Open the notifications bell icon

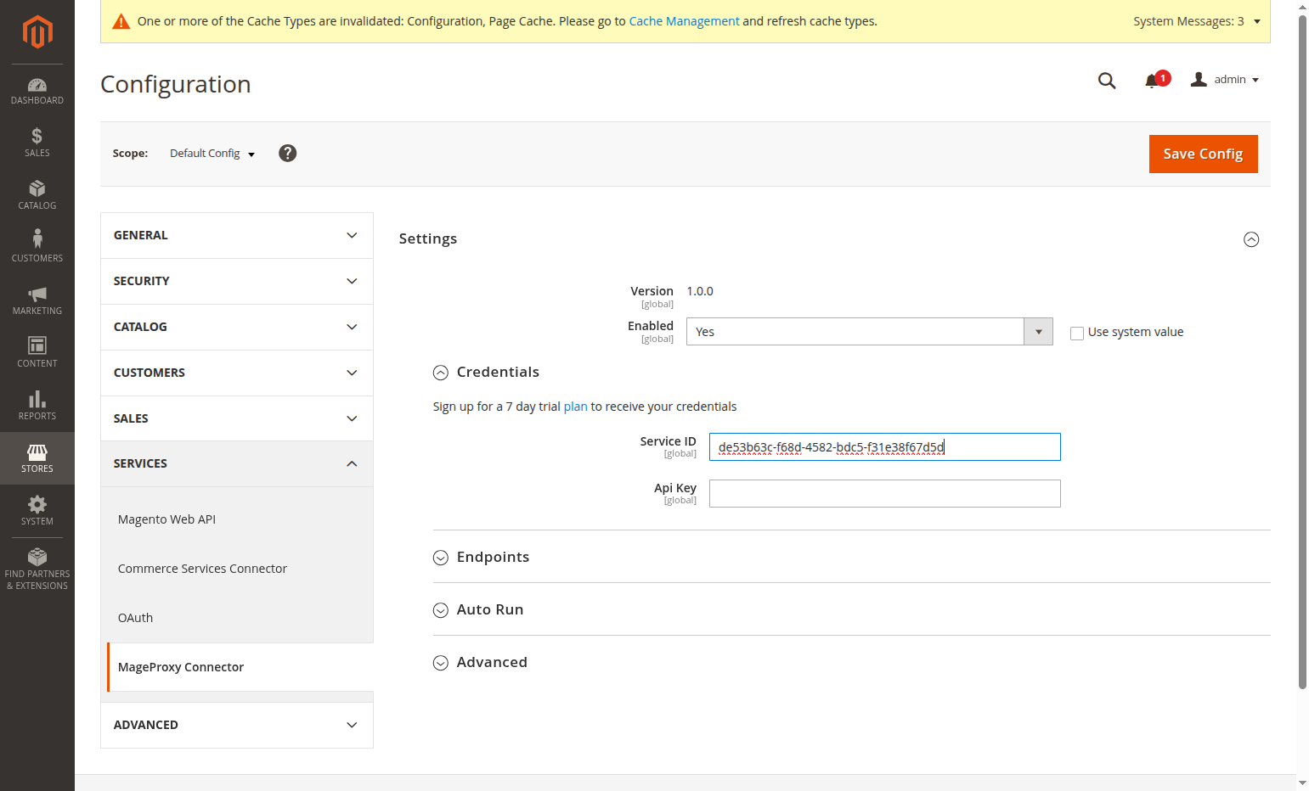click(1152, 81)
